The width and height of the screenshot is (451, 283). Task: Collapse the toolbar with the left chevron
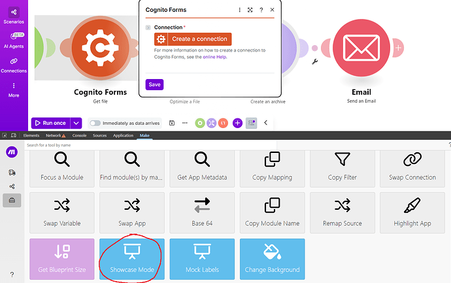click(x=265, y=123)
